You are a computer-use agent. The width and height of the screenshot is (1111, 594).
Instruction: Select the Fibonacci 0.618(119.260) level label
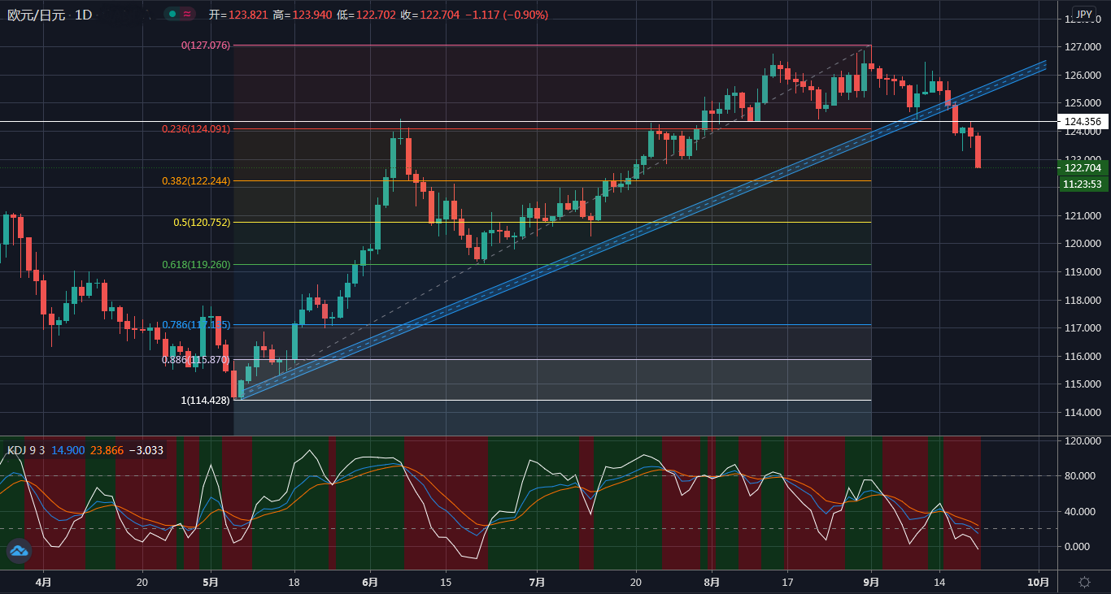197,264
